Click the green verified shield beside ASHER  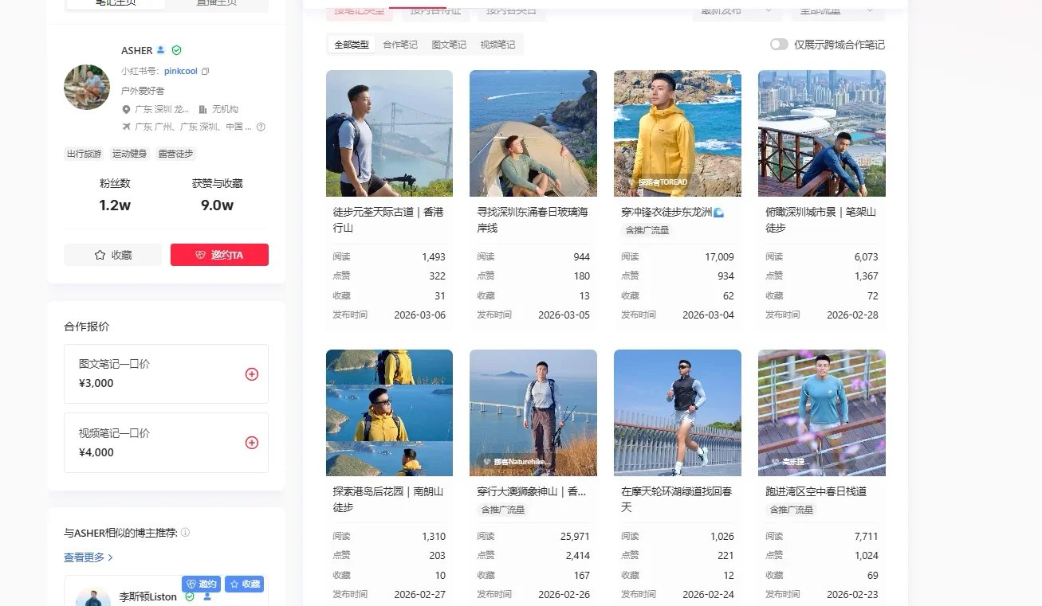pyautogui.click(x=176, y=50)
